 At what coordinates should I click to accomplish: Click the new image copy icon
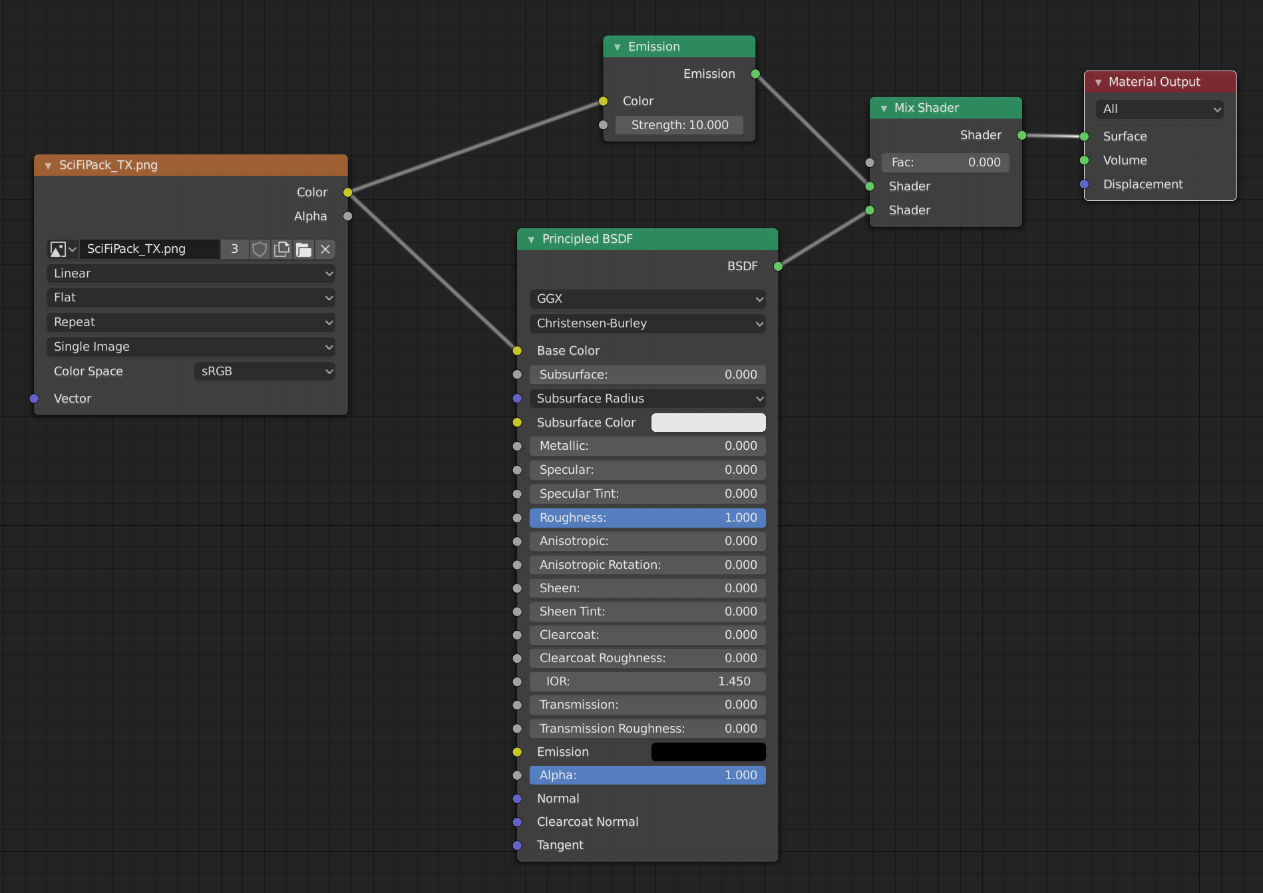(281, 249)
